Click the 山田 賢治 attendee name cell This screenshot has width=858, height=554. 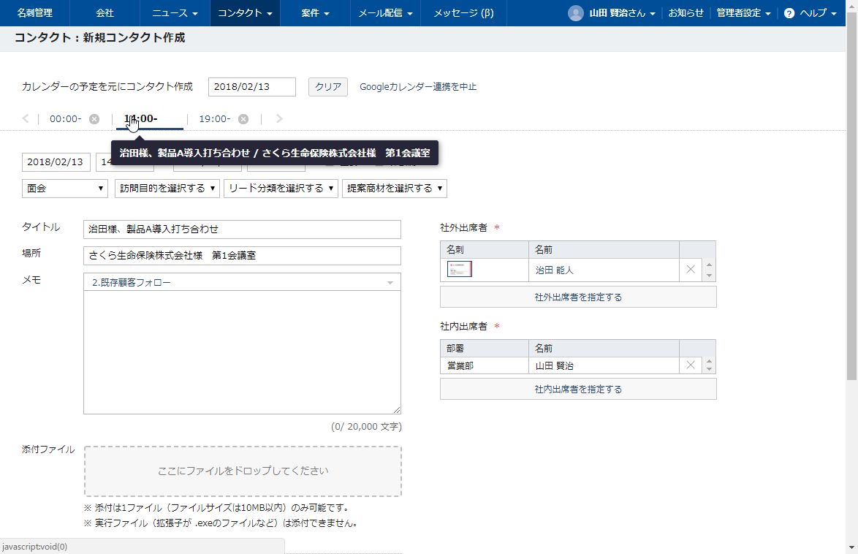(x=604, y=365)
